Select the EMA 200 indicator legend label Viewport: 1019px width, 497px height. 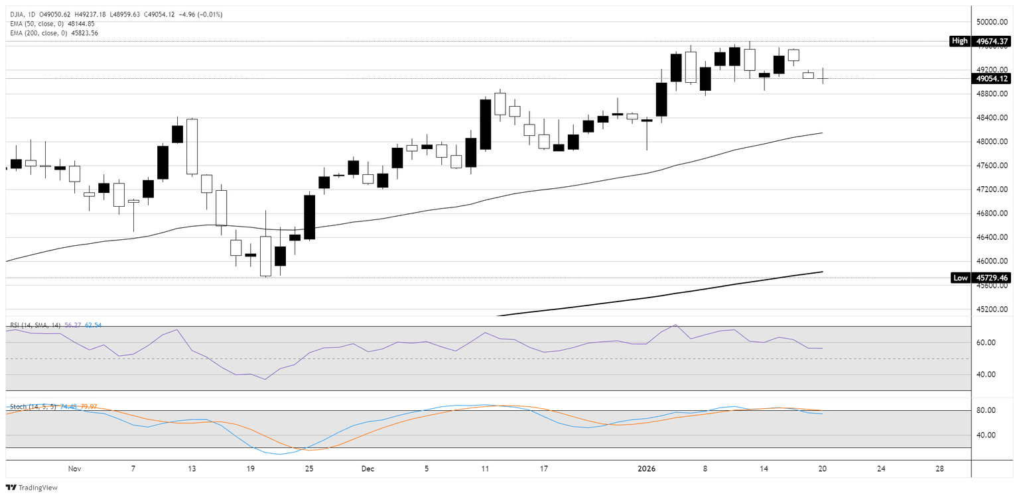[x=34, y=32]
